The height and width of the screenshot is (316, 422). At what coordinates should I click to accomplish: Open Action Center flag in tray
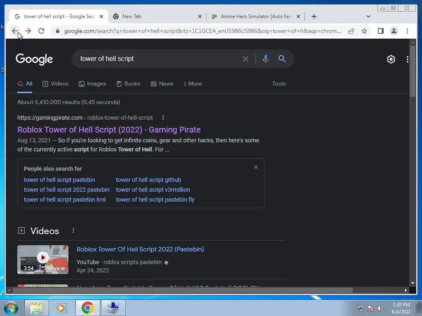tap(370, 308)
